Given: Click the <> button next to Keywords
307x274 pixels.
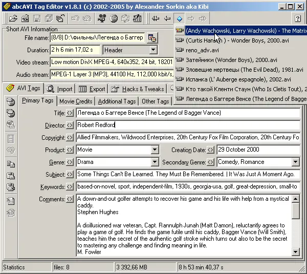Looking at the screenshot, I should pyautogui.click(x=70, y=187).
